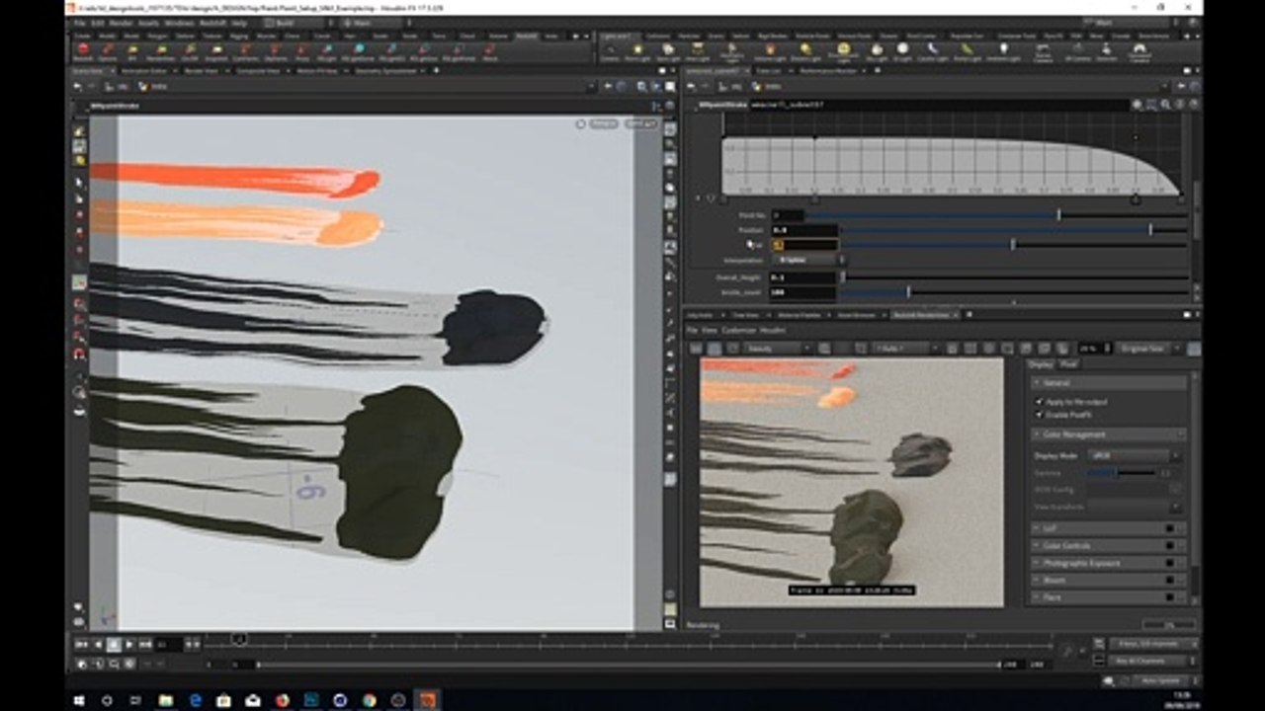Click the select arrow tool in left toolbar
Screen dimensions: 1265x711
click(79, 183)
